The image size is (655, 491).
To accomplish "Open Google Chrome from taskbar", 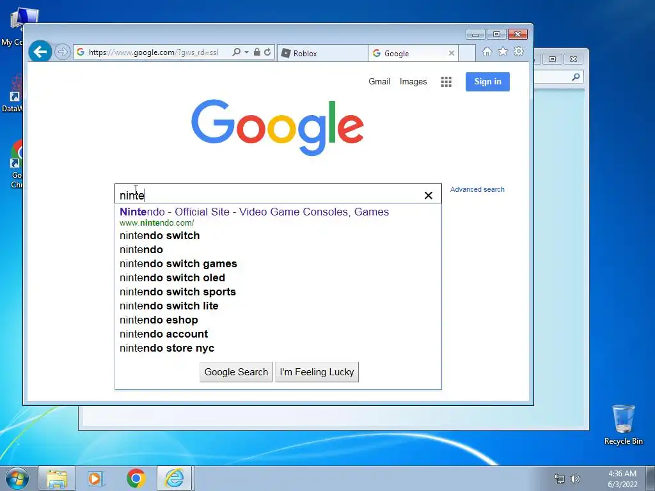I will point(136,478).
